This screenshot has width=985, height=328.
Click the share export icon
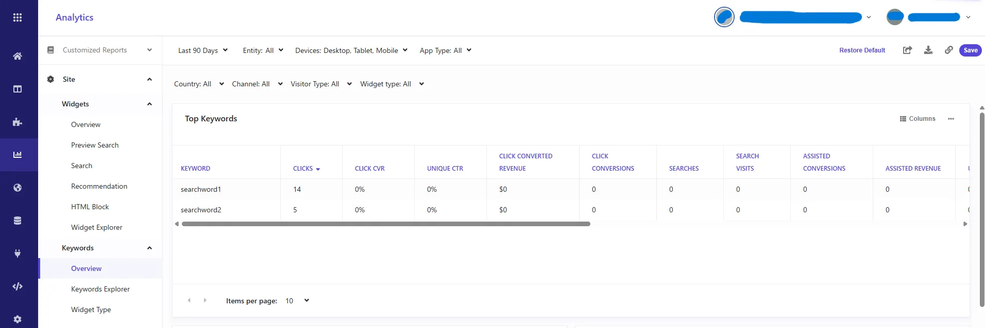(907, 50)
